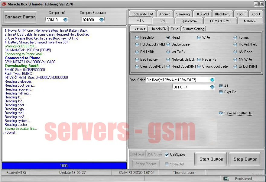Click the status bar list icon beside Registered

[x=226, y=178]
